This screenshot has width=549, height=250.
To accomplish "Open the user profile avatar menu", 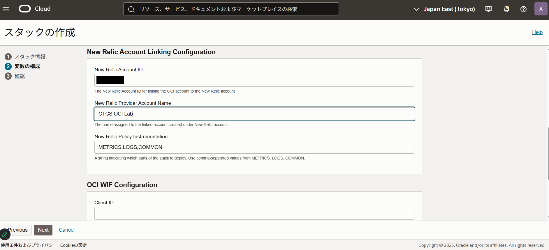I will point(541,9).
